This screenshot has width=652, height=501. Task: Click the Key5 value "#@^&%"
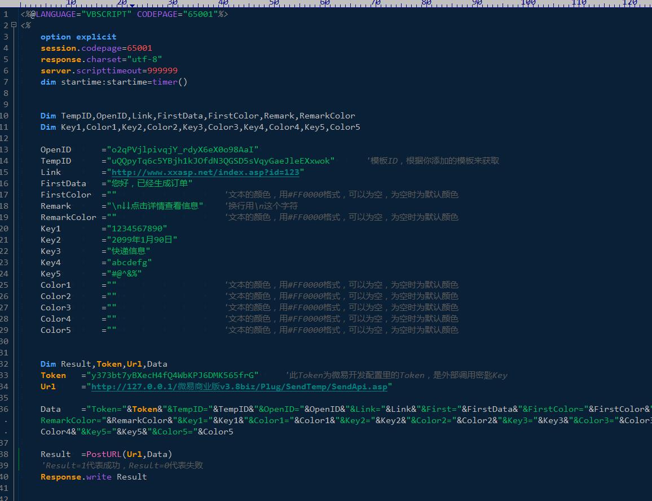[124, 274]
